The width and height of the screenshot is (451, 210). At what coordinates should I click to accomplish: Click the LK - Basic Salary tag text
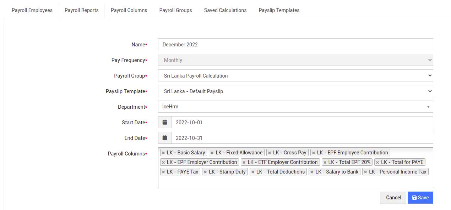[x=186, y=153]
